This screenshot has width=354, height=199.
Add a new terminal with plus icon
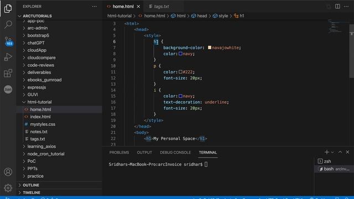(x=326, y=152)
